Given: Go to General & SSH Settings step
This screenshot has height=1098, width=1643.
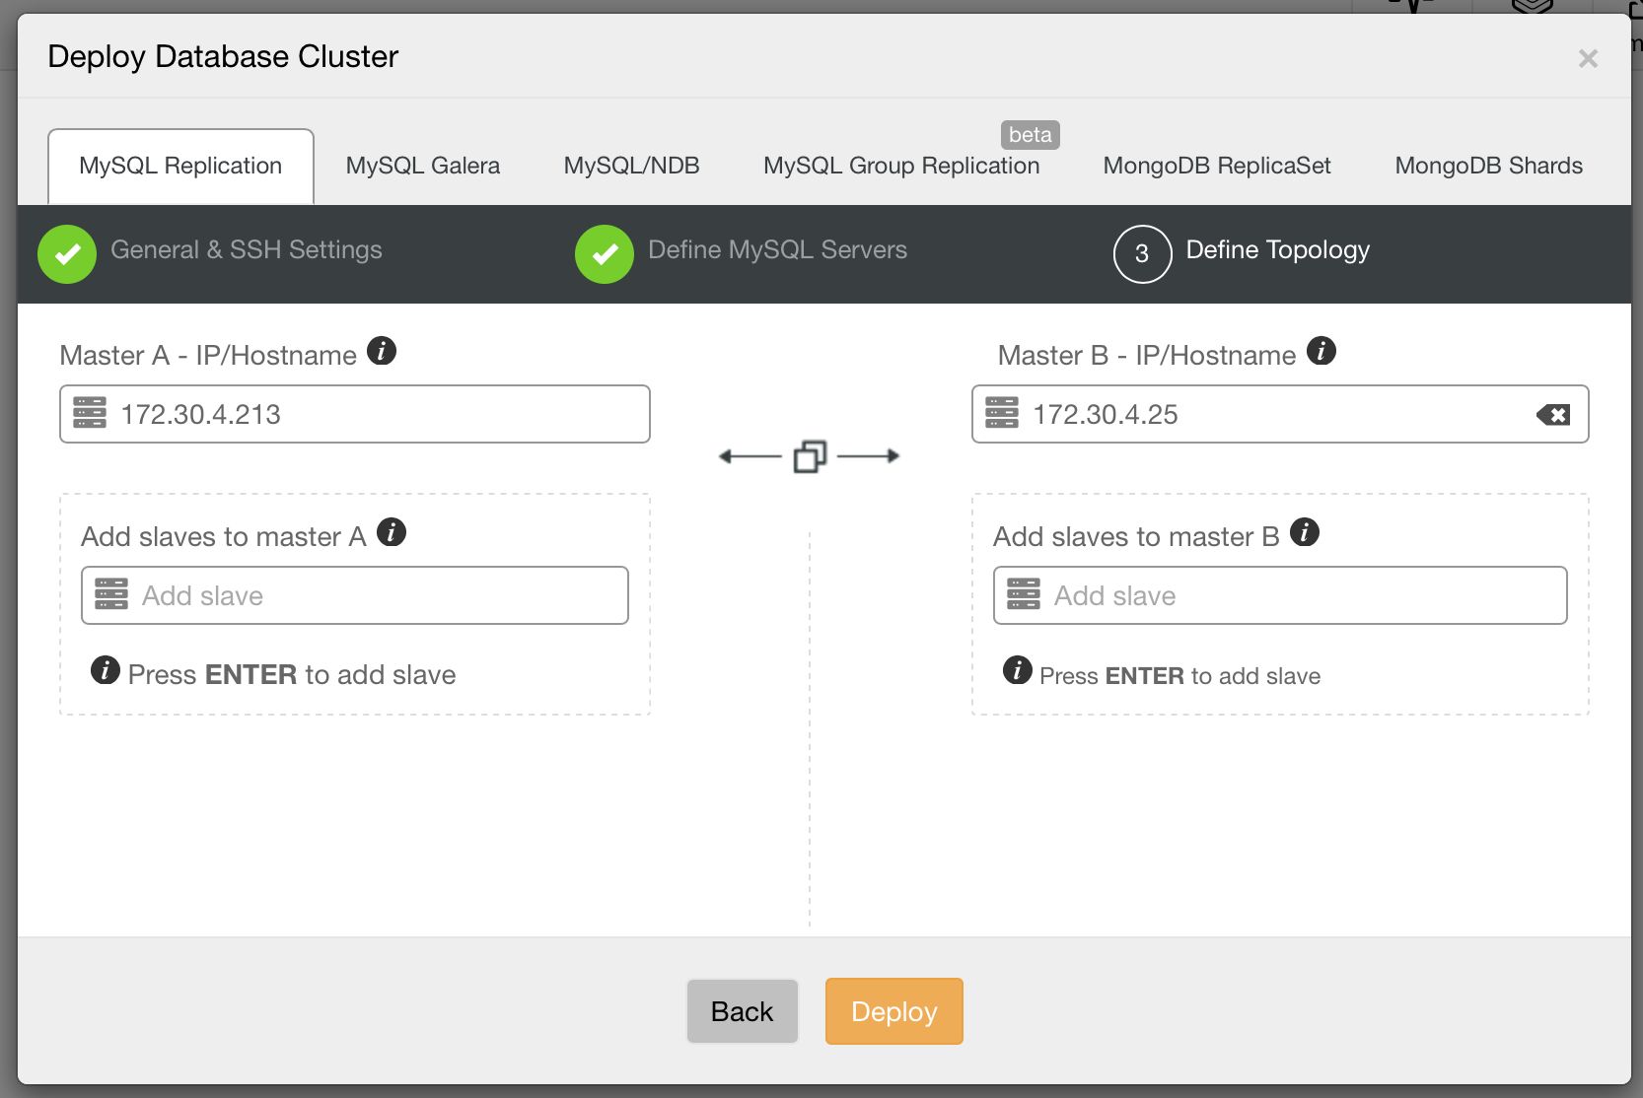Looking at the screenshot, I should (x=247, y=250).
